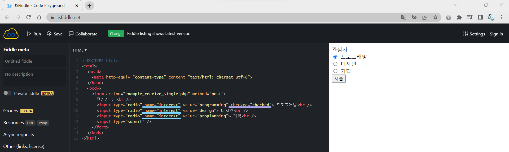Screen dimensions: 509x152
Task: Open the Collaborate option
Action: point(83,34)
